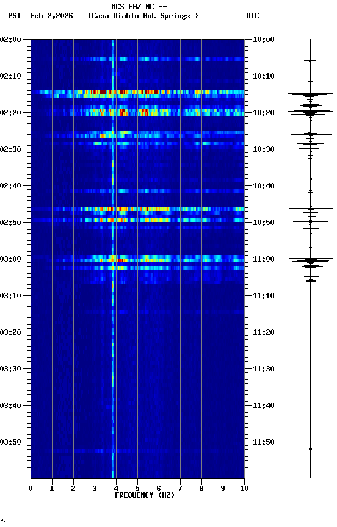Click the '11:00' UTC time label

[x=264, y=259]
